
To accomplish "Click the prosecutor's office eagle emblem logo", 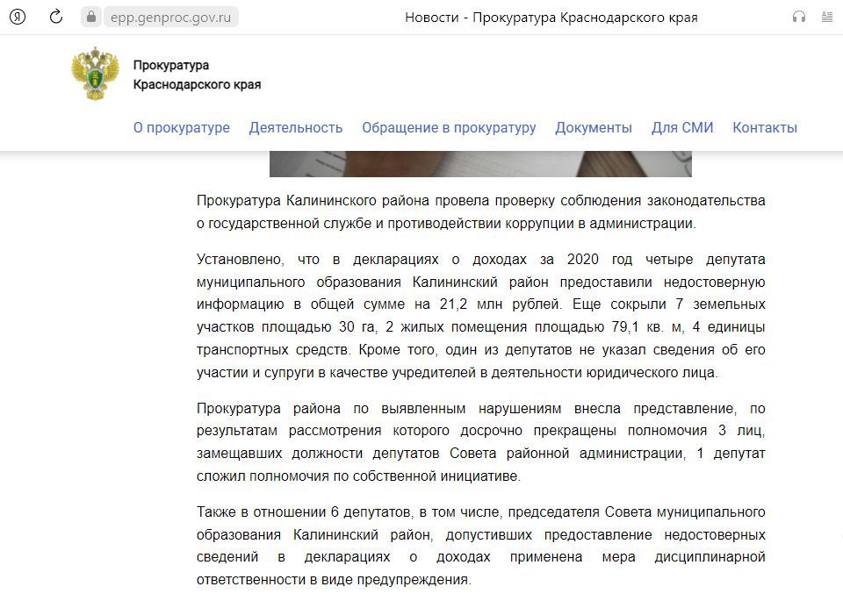I will point(94,75).
